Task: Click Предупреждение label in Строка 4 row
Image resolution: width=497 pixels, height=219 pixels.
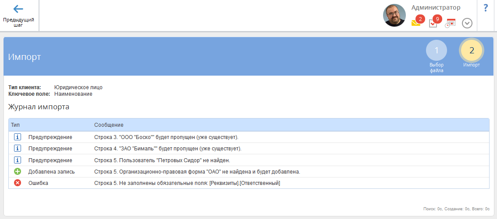Action: pyautogui.click(x=50, y=149)
